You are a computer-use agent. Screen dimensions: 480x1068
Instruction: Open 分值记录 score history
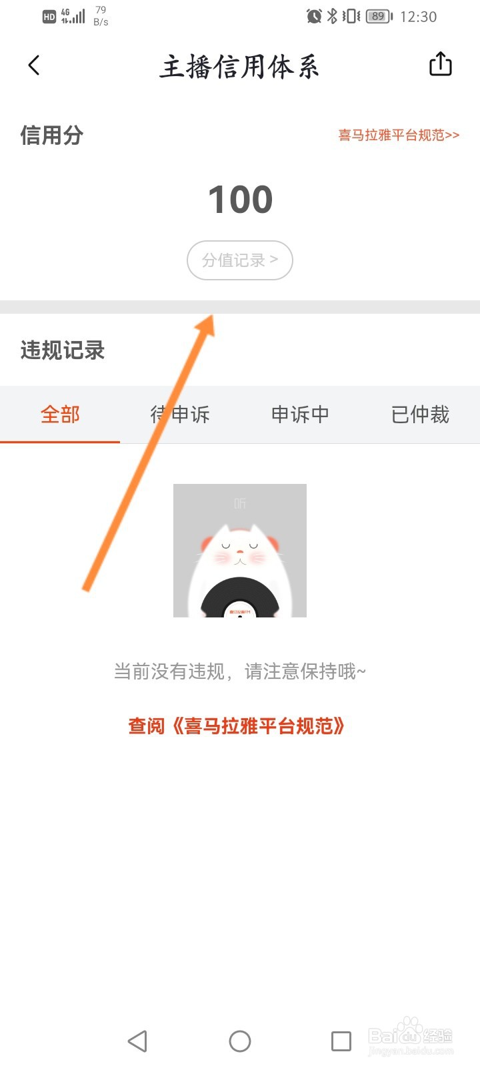click(240, 260)
